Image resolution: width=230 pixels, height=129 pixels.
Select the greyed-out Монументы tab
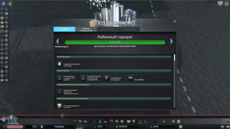108,29
